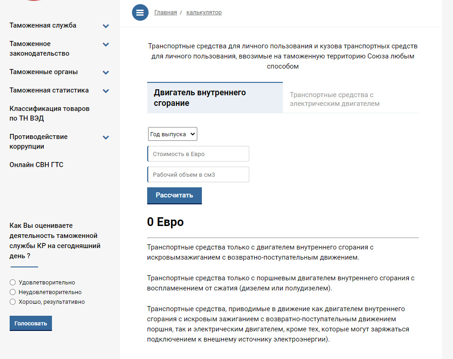Submit the poll with Голосовать button
Screen dimensions: 453x359
pos(31,323)
